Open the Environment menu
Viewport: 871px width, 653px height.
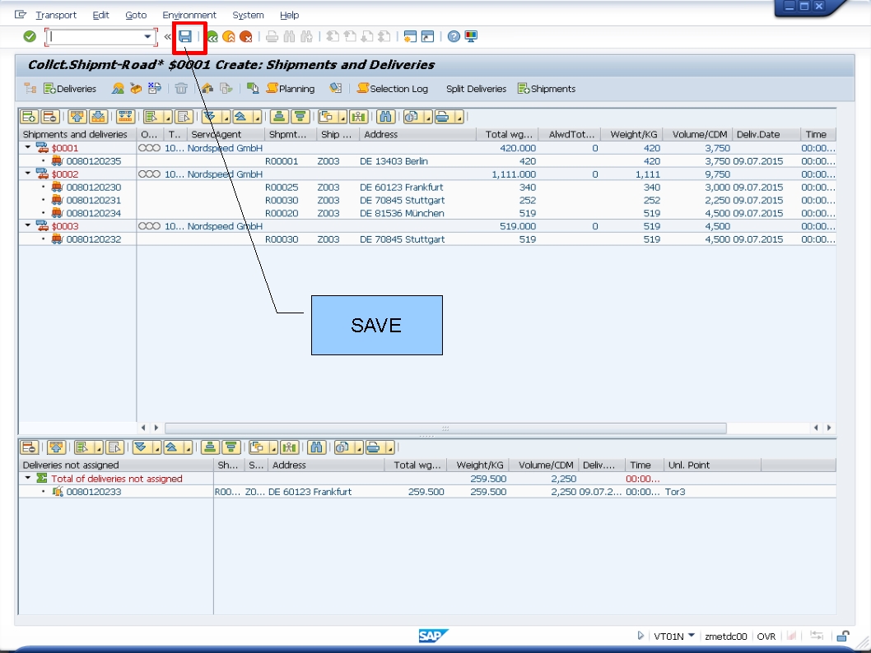189,14
